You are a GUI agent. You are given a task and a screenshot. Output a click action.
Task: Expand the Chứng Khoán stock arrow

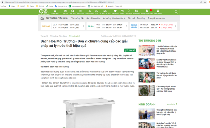176,26
